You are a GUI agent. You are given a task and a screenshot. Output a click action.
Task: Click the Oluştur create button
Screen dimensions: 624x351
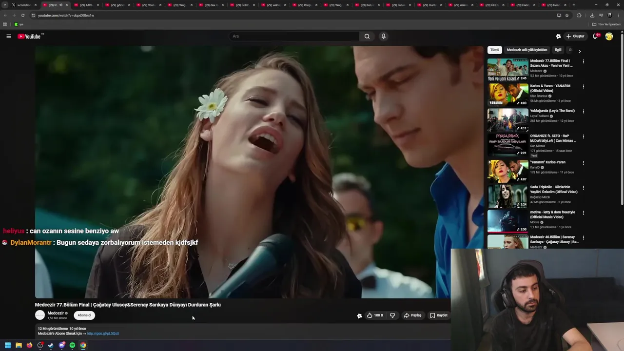[576, 36]
